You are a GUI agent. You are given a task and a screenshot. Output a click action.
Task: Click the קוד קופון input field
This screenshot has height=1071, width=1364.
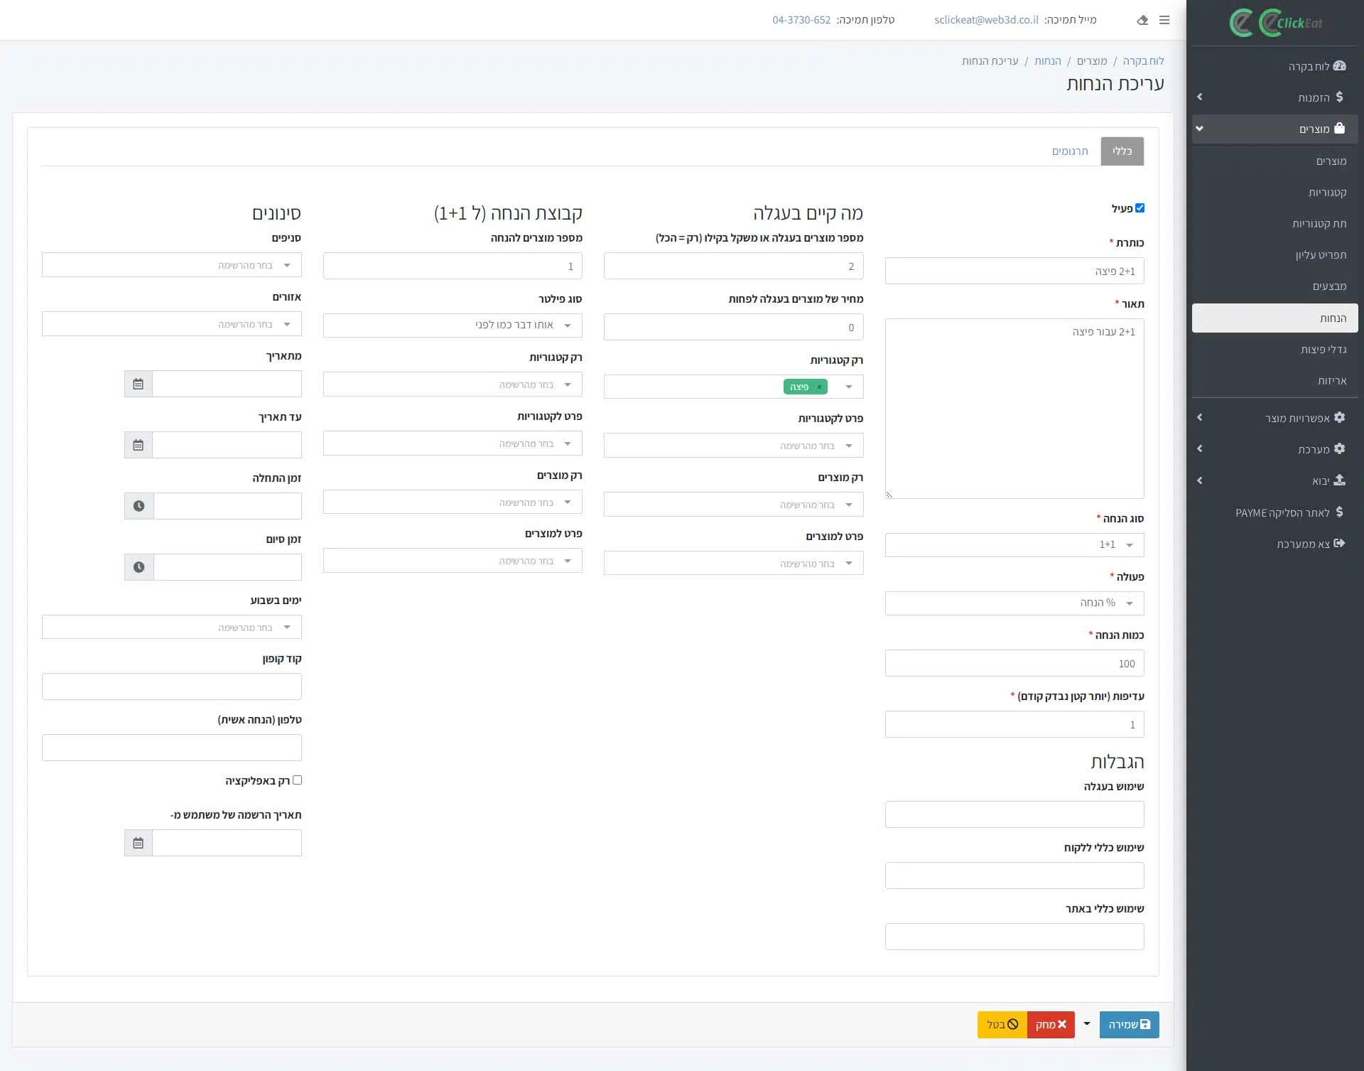click(172, 687)
